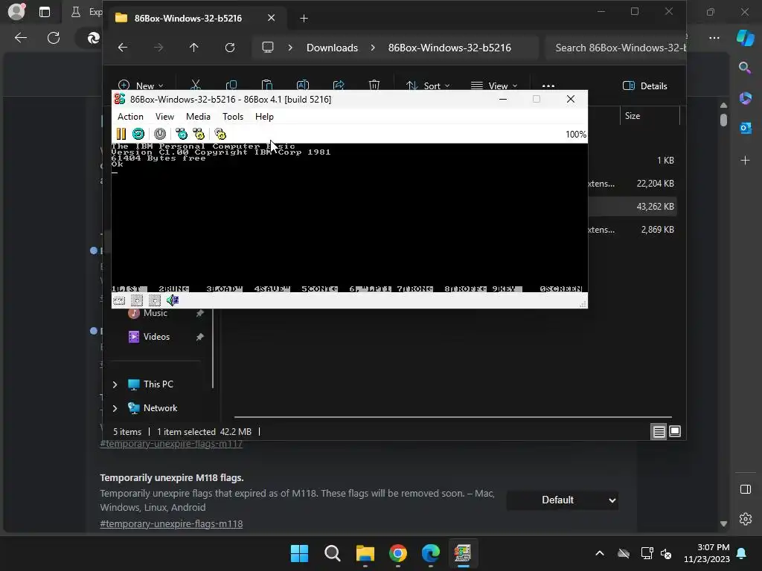Show hidden system tray icons

click(x=600, y=553)
